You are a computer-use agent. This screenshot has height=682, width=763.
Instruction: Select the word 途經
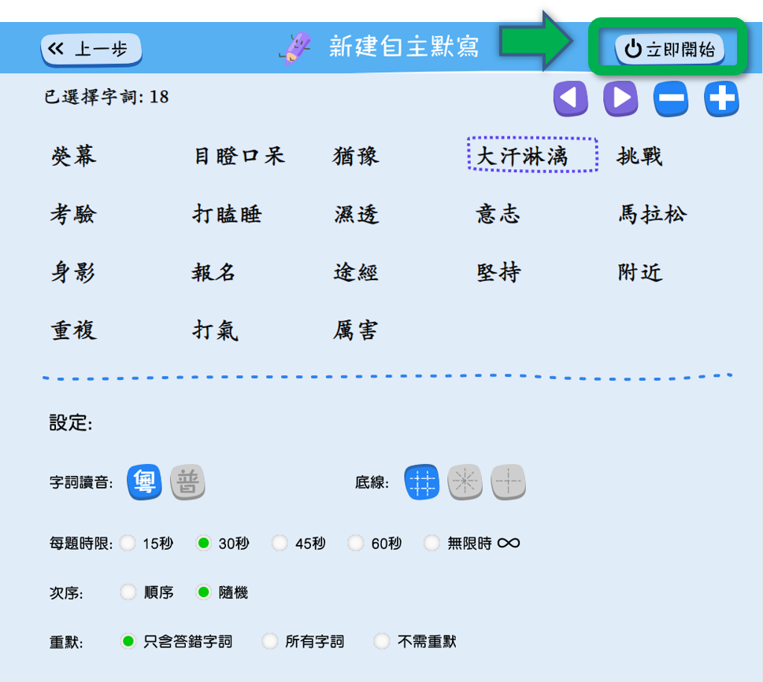click(x=356, y=272)
